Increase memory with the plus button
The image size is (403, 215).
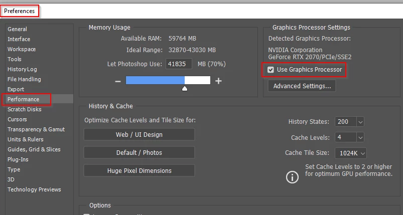218,81
